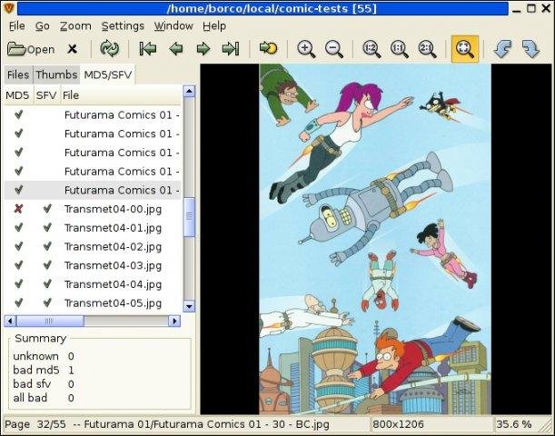Select Transmet04-01.jpg in the list
The width and height of the screenshot is (555, 436).
coord(93,228)
